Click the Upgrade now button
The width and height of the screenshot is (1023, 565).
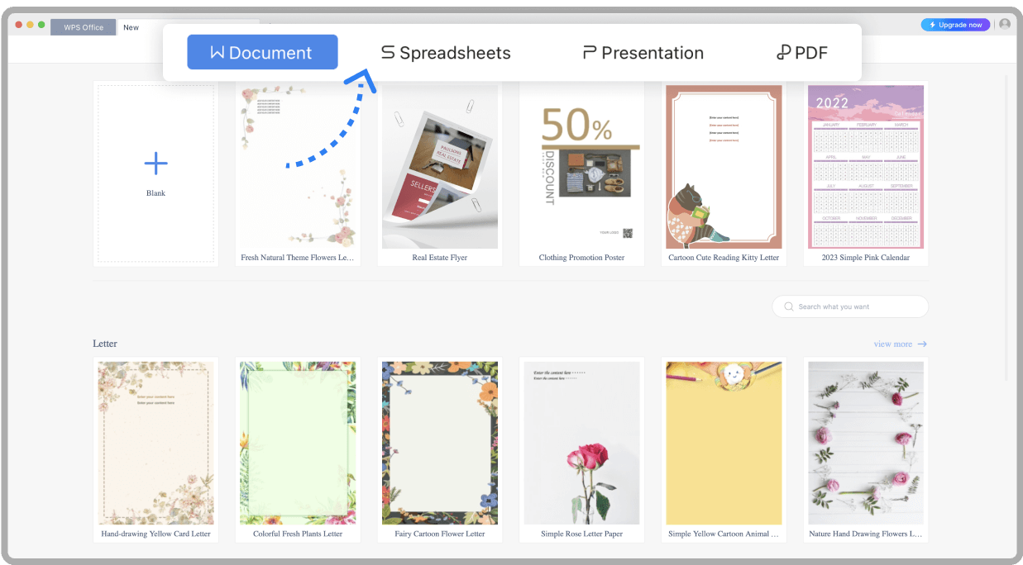(x=955, y=24)
